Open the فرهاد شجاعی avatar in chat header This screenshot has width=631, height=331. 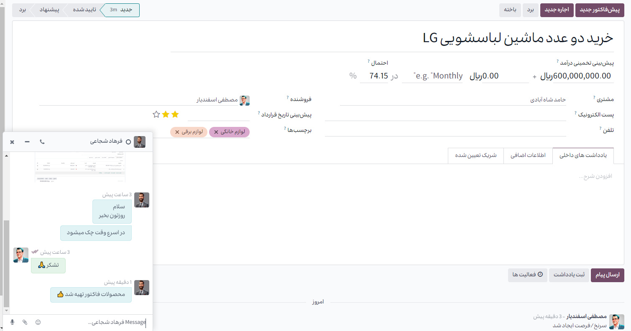pyautogui.click(x=140, y=142)
